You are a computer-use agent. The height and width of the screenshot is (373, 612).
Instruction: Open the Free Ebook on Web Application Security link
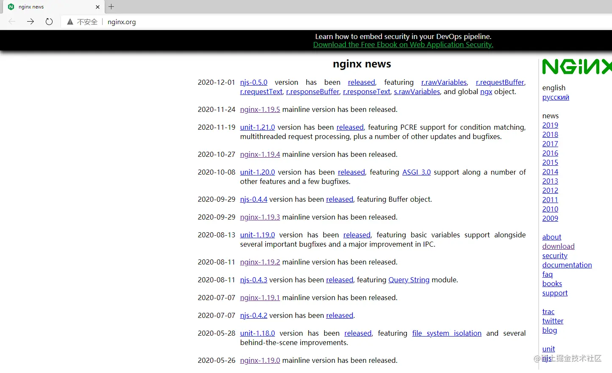[403, 45]
